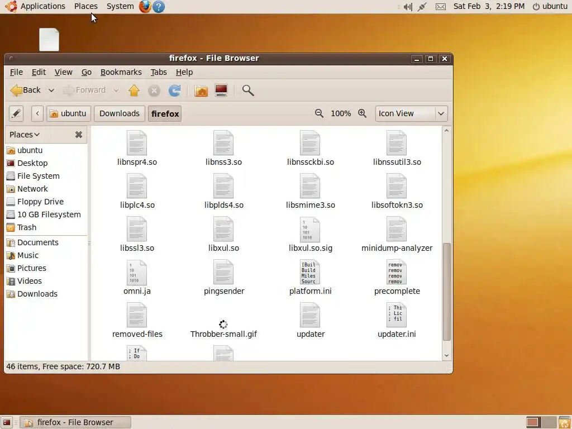Zoom out the icon view
572x429 pixels.
coord(319,113)
